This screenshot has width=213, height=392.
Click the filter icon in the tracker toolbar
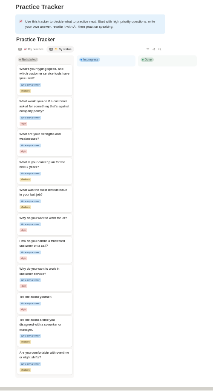pyautogui.click(x=148, y=49)
